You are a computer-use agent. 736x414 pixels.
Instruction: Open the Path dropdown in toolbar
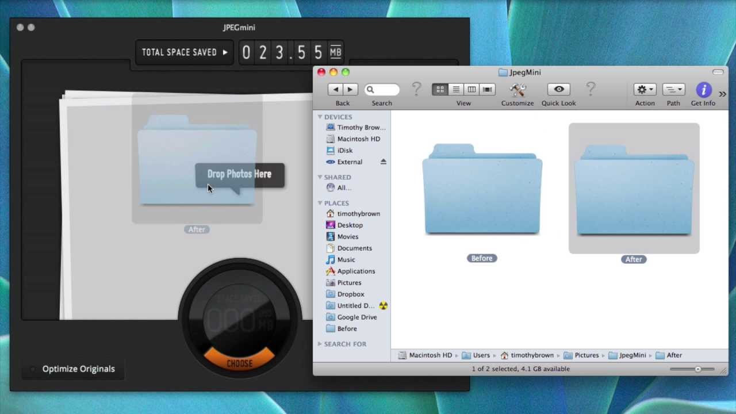click(x=673, y=90)
